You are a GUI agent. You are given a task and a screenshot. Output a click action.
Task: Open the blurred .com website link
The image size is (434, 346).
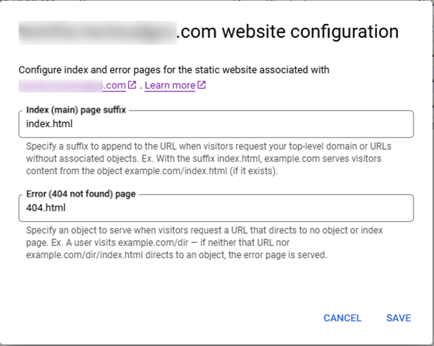tap(72, 85)
